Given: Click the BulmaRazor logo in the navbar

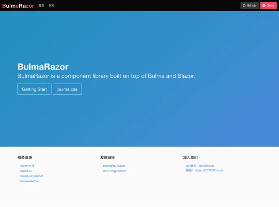Looking at the screenshot, I should coord(18,6).
